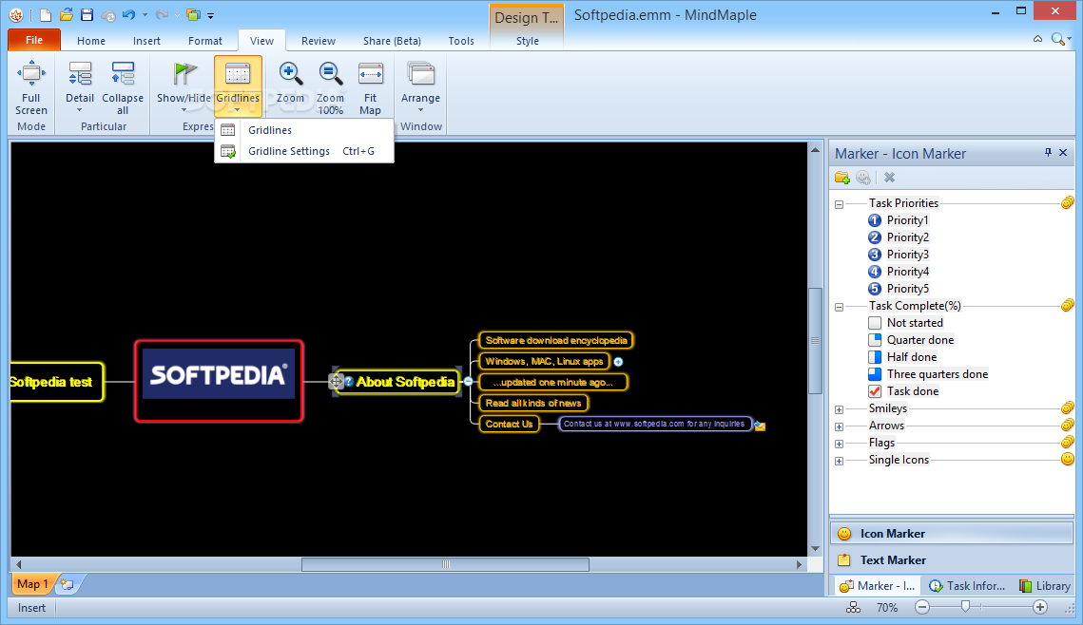Click the delete marker X icon
Screen dimensions: 1083x625
(890, 178)
